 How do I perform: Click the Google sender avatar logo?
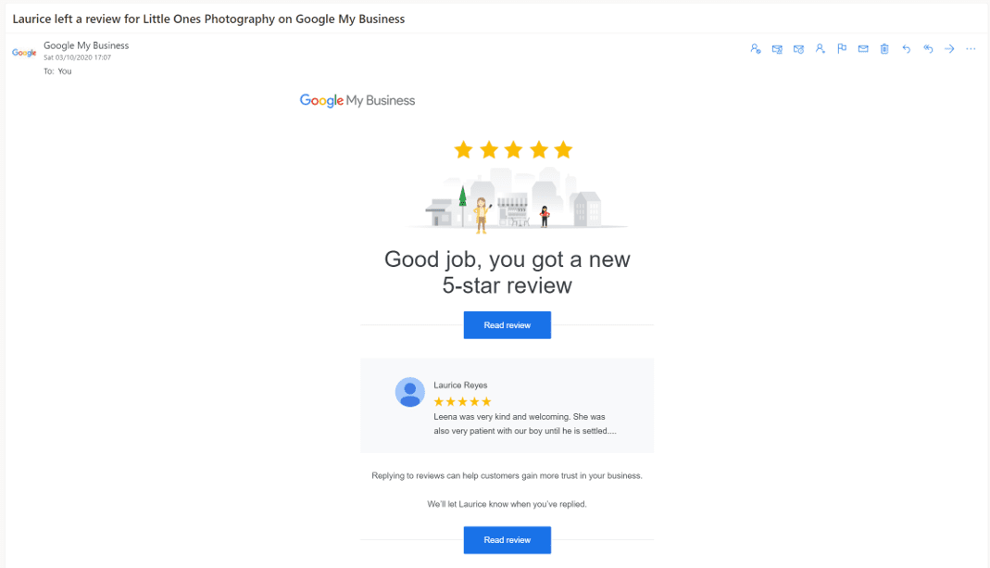(24, 53)
